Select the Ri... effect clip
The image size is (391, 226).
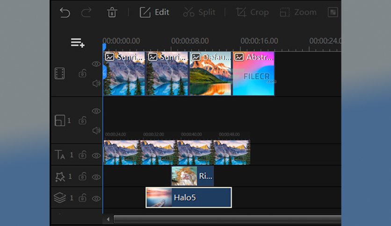[x=193, y=176]
